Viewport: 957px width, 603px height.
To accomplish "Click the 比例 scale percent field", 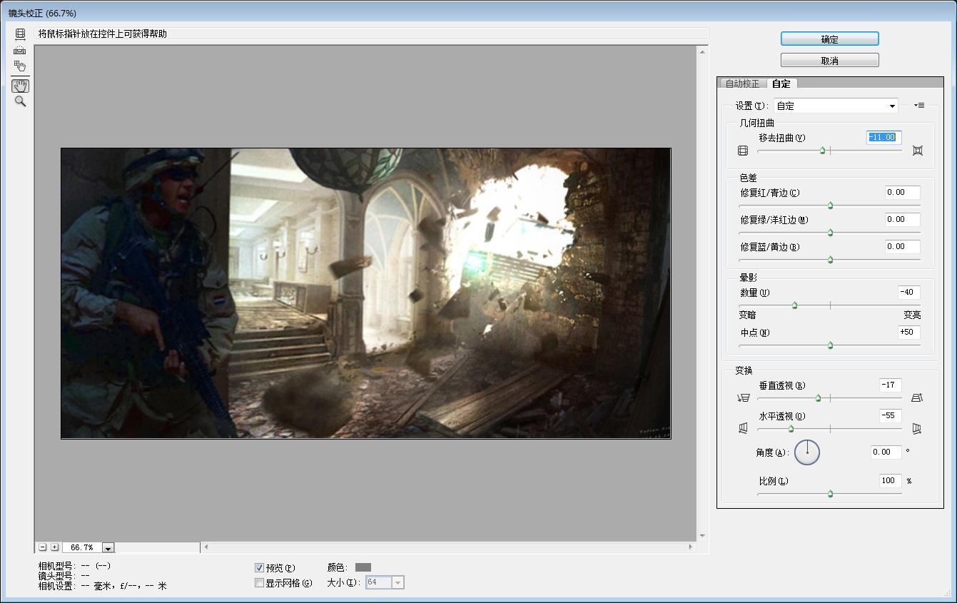I will pyautogui.click(x=890, y=481).
